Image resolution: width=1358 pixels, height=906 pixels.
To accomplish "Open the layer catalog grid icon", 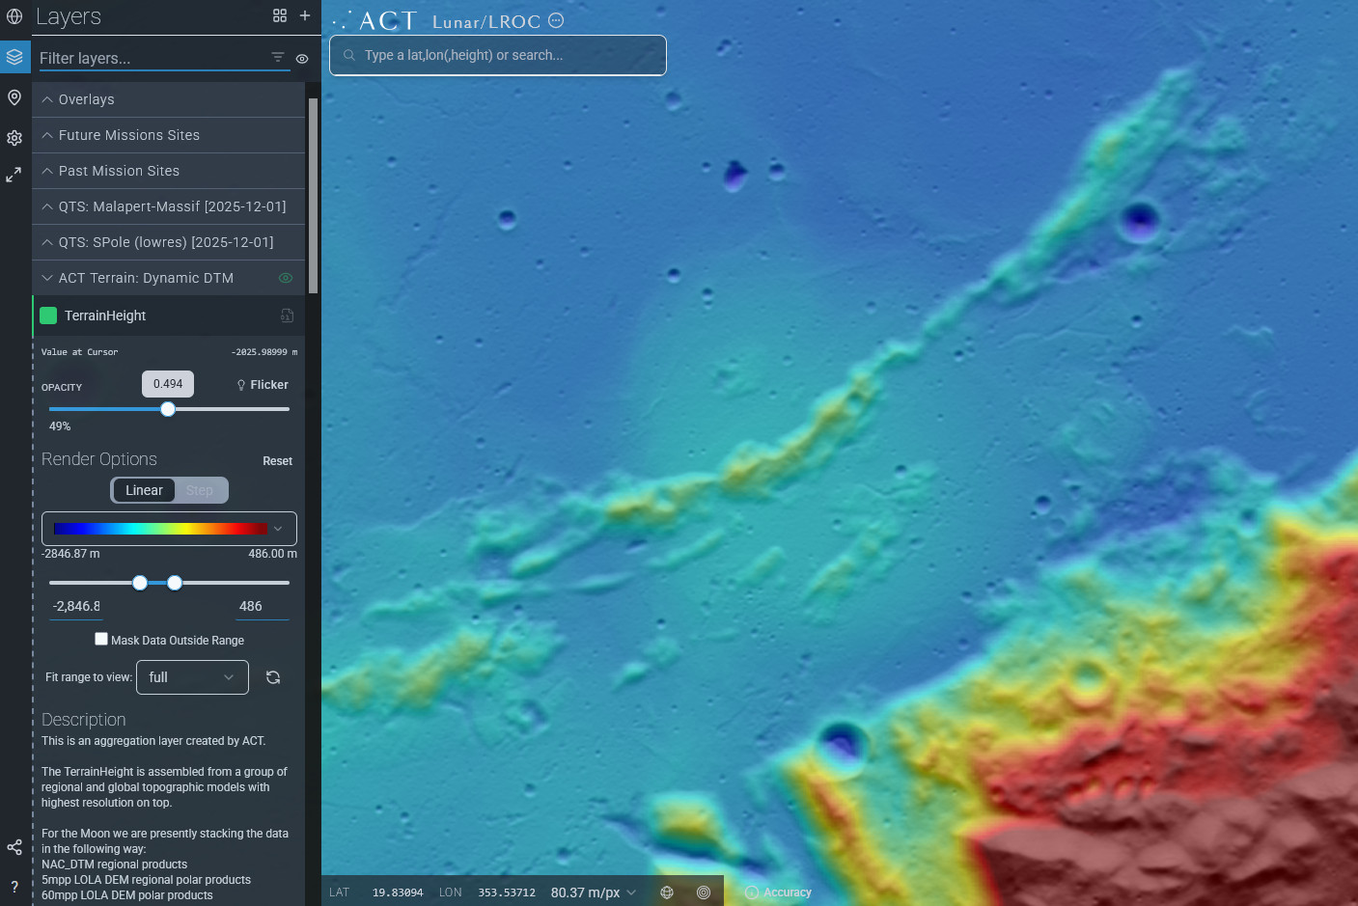I will (x=280, y=15).
